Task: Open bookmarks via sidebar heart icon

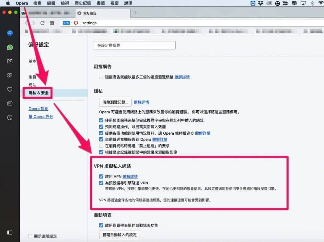Action: pos(10,89)
